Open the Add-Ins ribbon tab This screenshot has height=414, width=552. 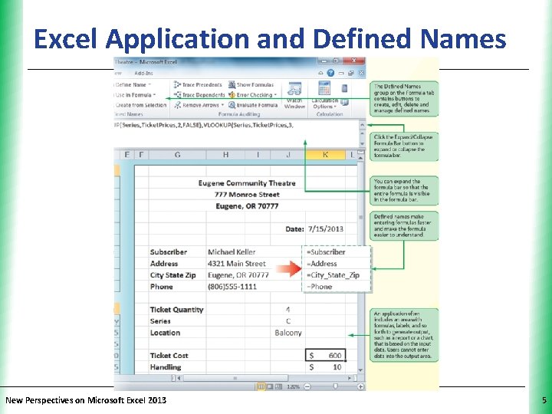point(143,74)
